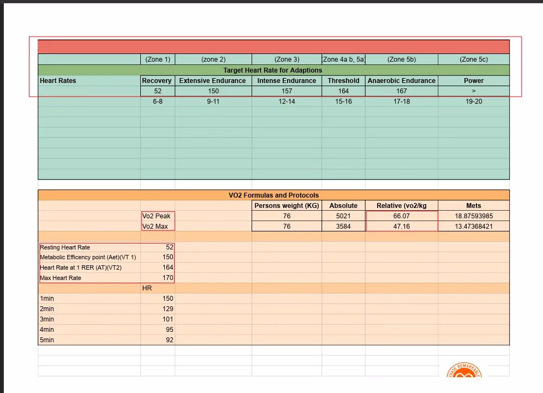Select the "(Zone 1)" header cell
Screen dimensions: 543x393
point(158,59)
